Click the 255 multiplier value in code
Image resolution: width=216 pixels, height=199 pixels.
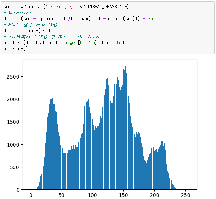coord(152,19)
